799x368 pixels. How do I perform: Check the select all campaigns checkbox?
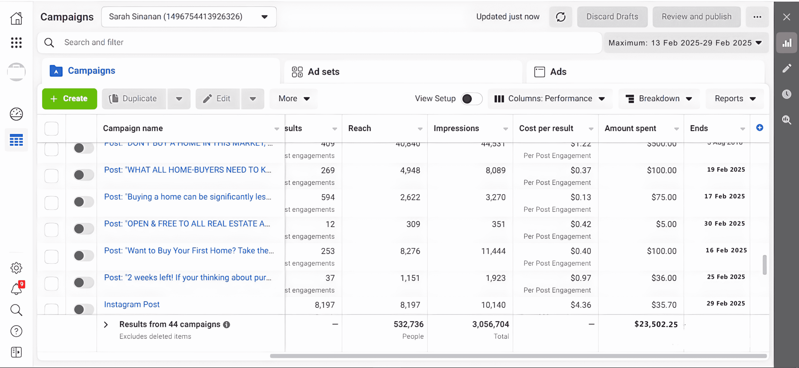pos(51,128)
